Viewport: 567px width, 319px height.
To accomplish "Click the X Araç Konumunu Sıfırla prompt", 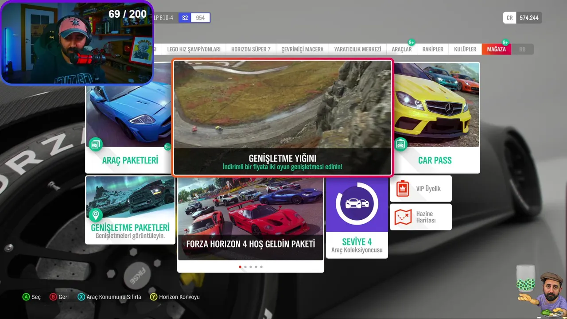I will click(109, 297).
